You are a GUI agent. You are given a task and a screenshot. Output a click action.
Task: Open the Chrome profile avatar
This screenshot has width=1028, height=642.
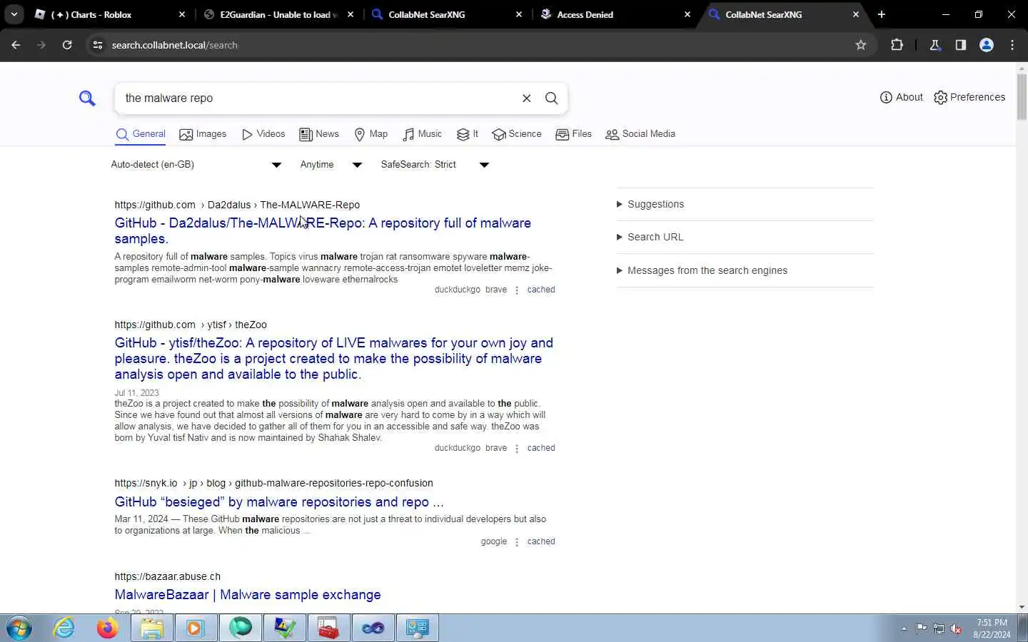[x=987, y=45]
